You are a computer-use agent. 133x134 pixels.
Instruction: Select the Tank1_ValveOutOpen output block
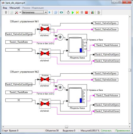[107, 55]
